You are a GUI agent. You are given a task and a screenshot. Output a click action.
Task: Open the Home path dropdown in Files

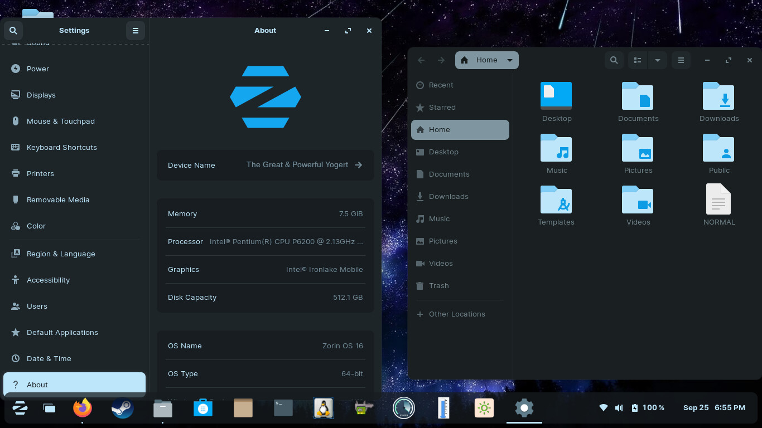[487, 60]
